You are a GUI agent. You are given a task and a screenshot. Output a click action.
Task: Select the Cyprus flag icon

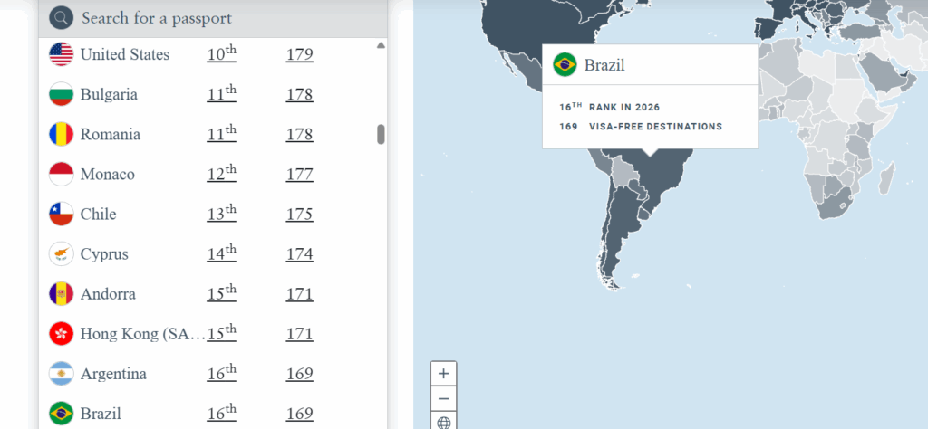[x=62, y=254]
